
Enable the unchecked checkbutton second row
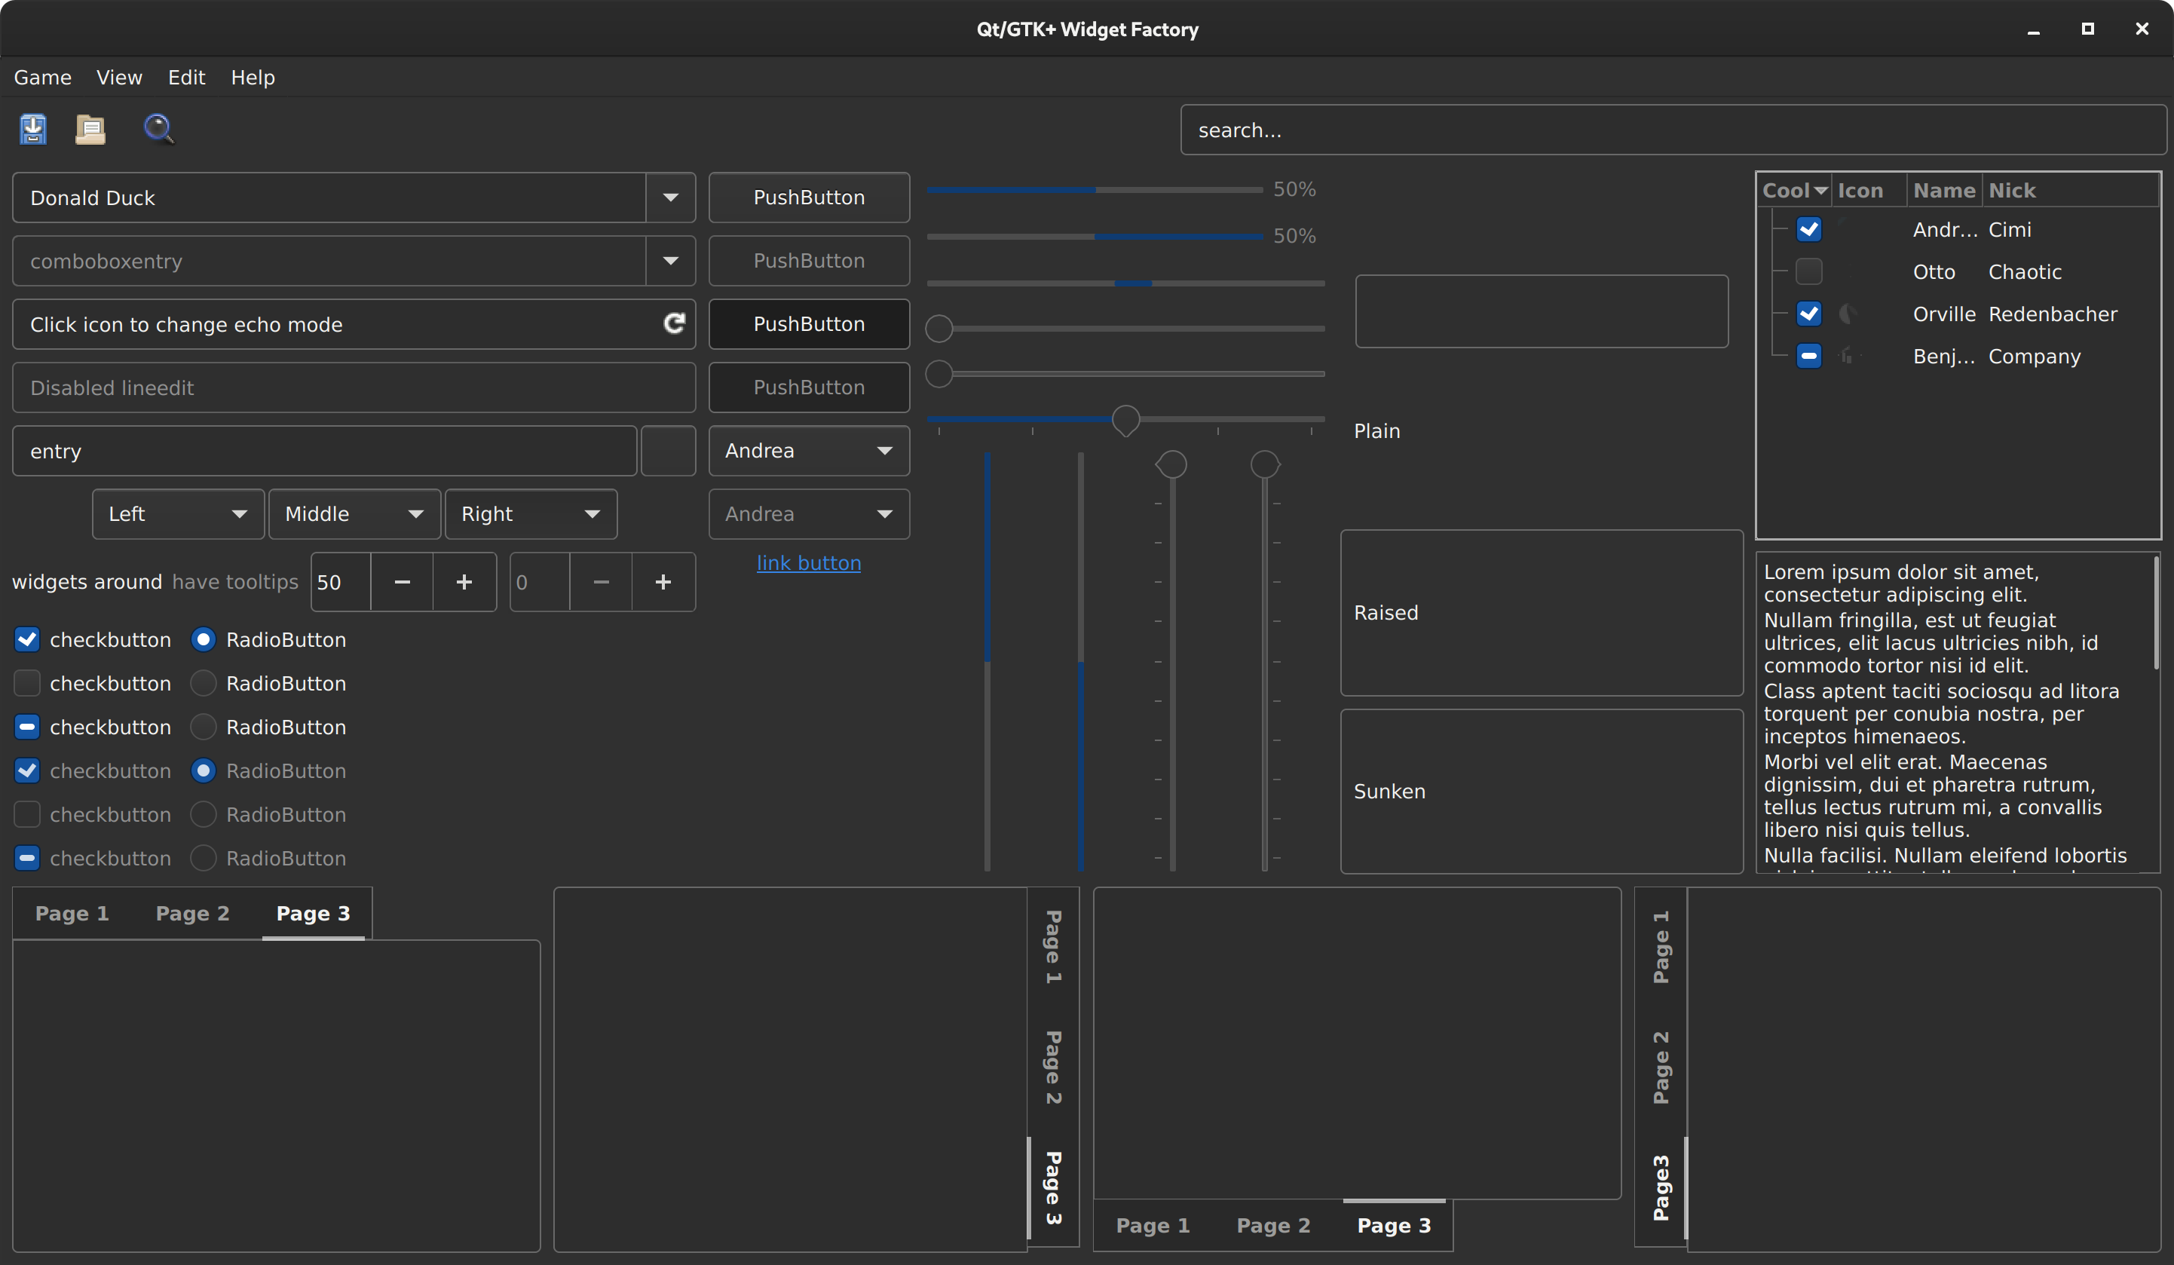point(27,682)
